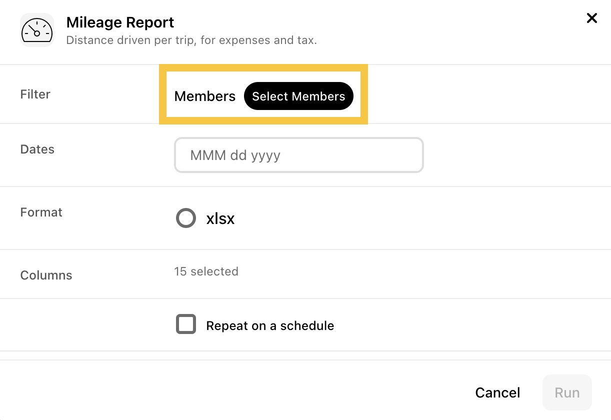Click the distance driven per trip description
611x420 pixels.
191,40
